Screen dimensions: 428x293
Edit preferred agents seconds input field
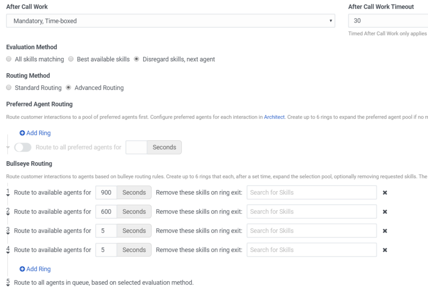(x=136, y=147)
